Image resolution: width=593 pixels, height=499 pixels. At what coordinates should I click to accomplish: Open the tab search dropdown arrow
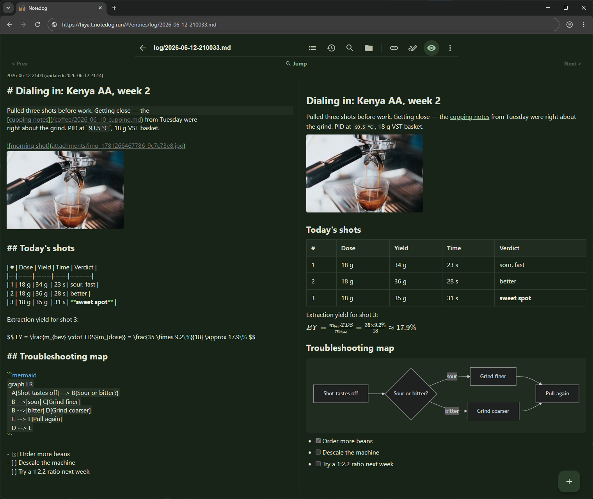click(x=8, y=8)
